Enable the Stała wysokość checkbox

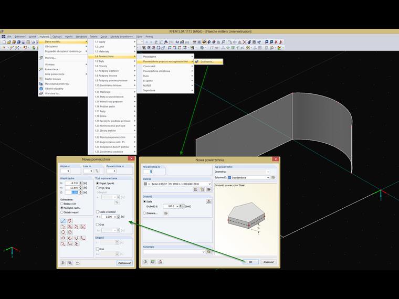point(98,211)
